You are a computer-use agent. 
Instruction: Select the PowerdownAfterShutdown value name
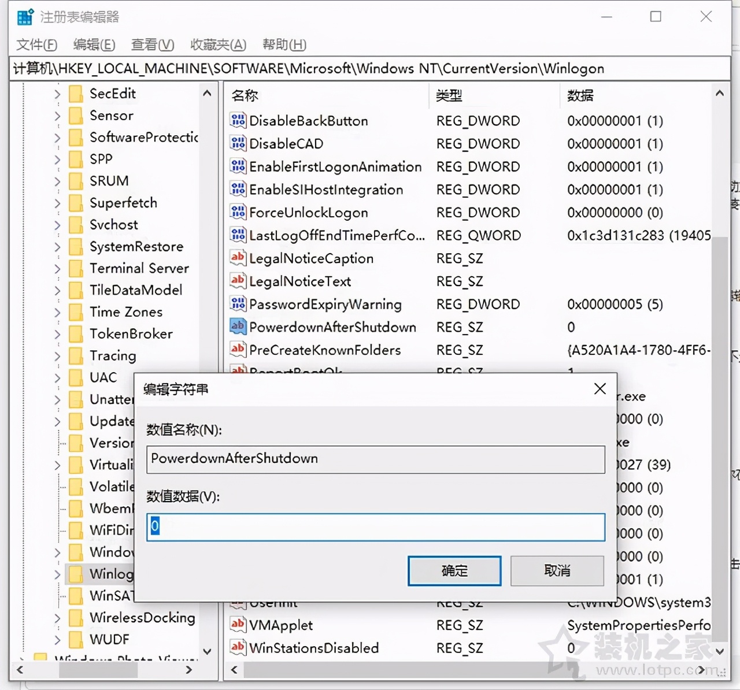[332, 327]
